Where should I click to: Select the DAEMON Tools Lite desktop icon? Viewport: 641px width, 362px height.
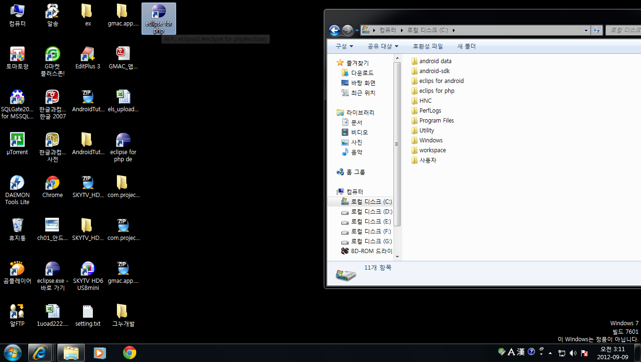pyautogui.click(x=17, y=183)
